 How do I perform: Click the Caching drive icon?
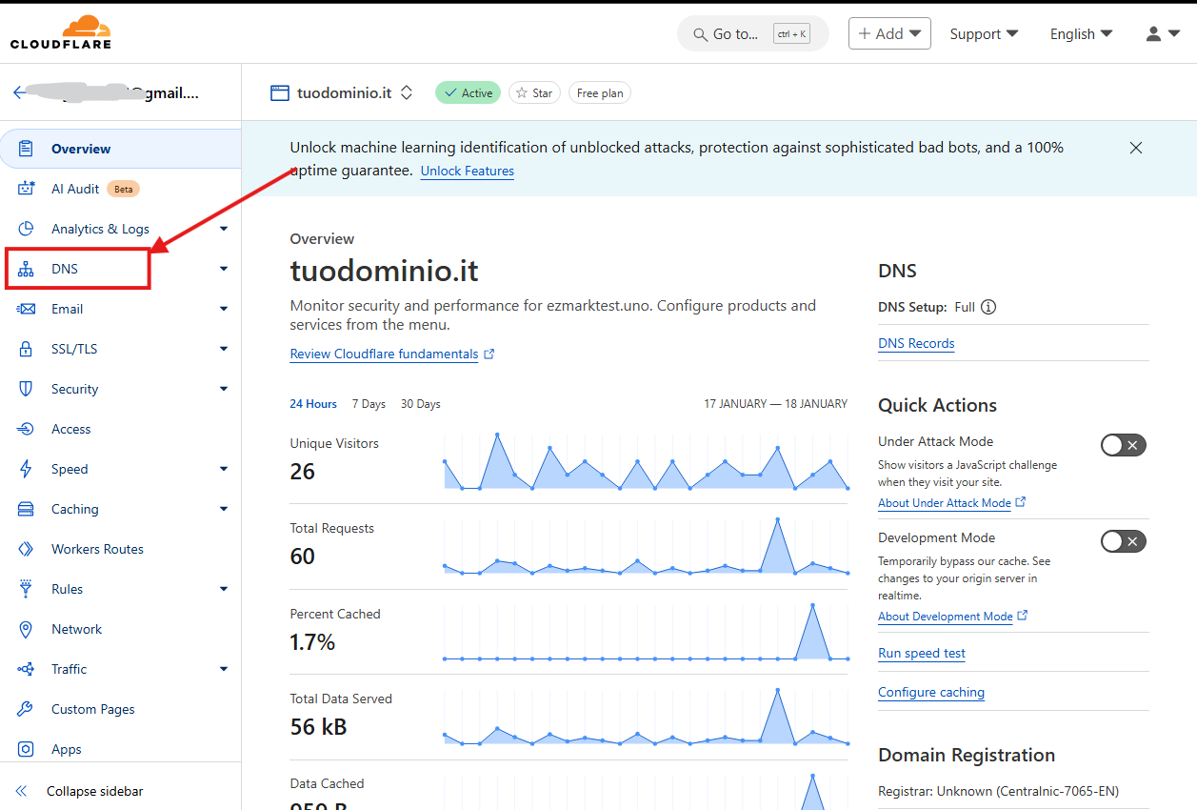pos(26,509)
